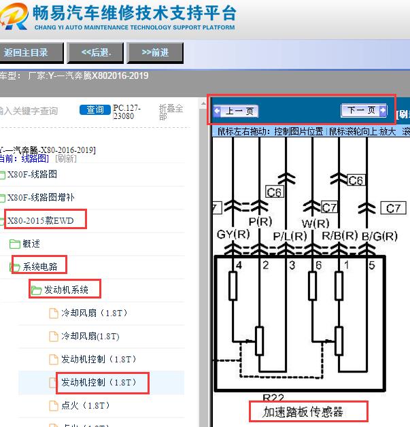Screen dimensions: 410x427
Task: Click the B/G(R) wire label
Action: [x=379, y=236]
